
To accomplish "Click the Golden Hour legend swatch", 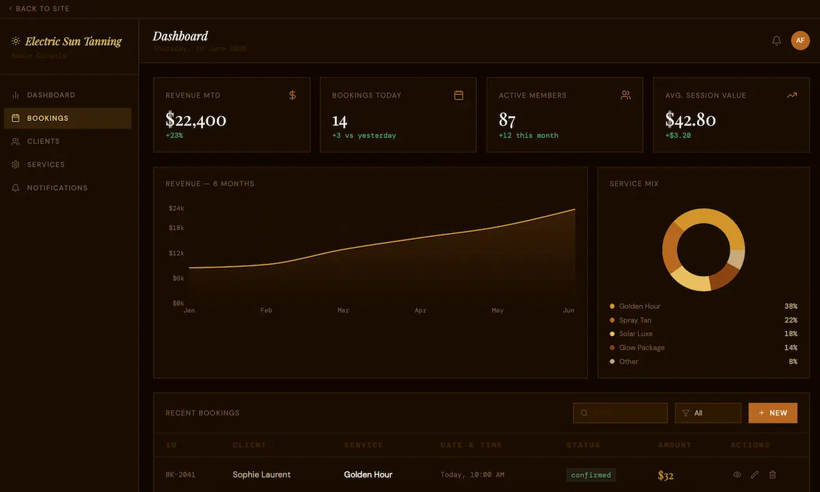I will pos(612,306).
